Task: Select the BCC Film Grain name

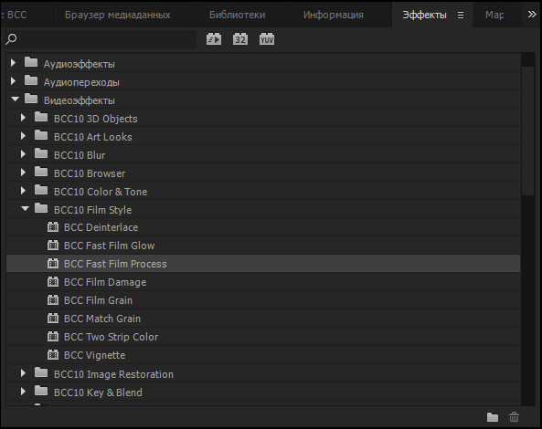Action: [98, 300]
